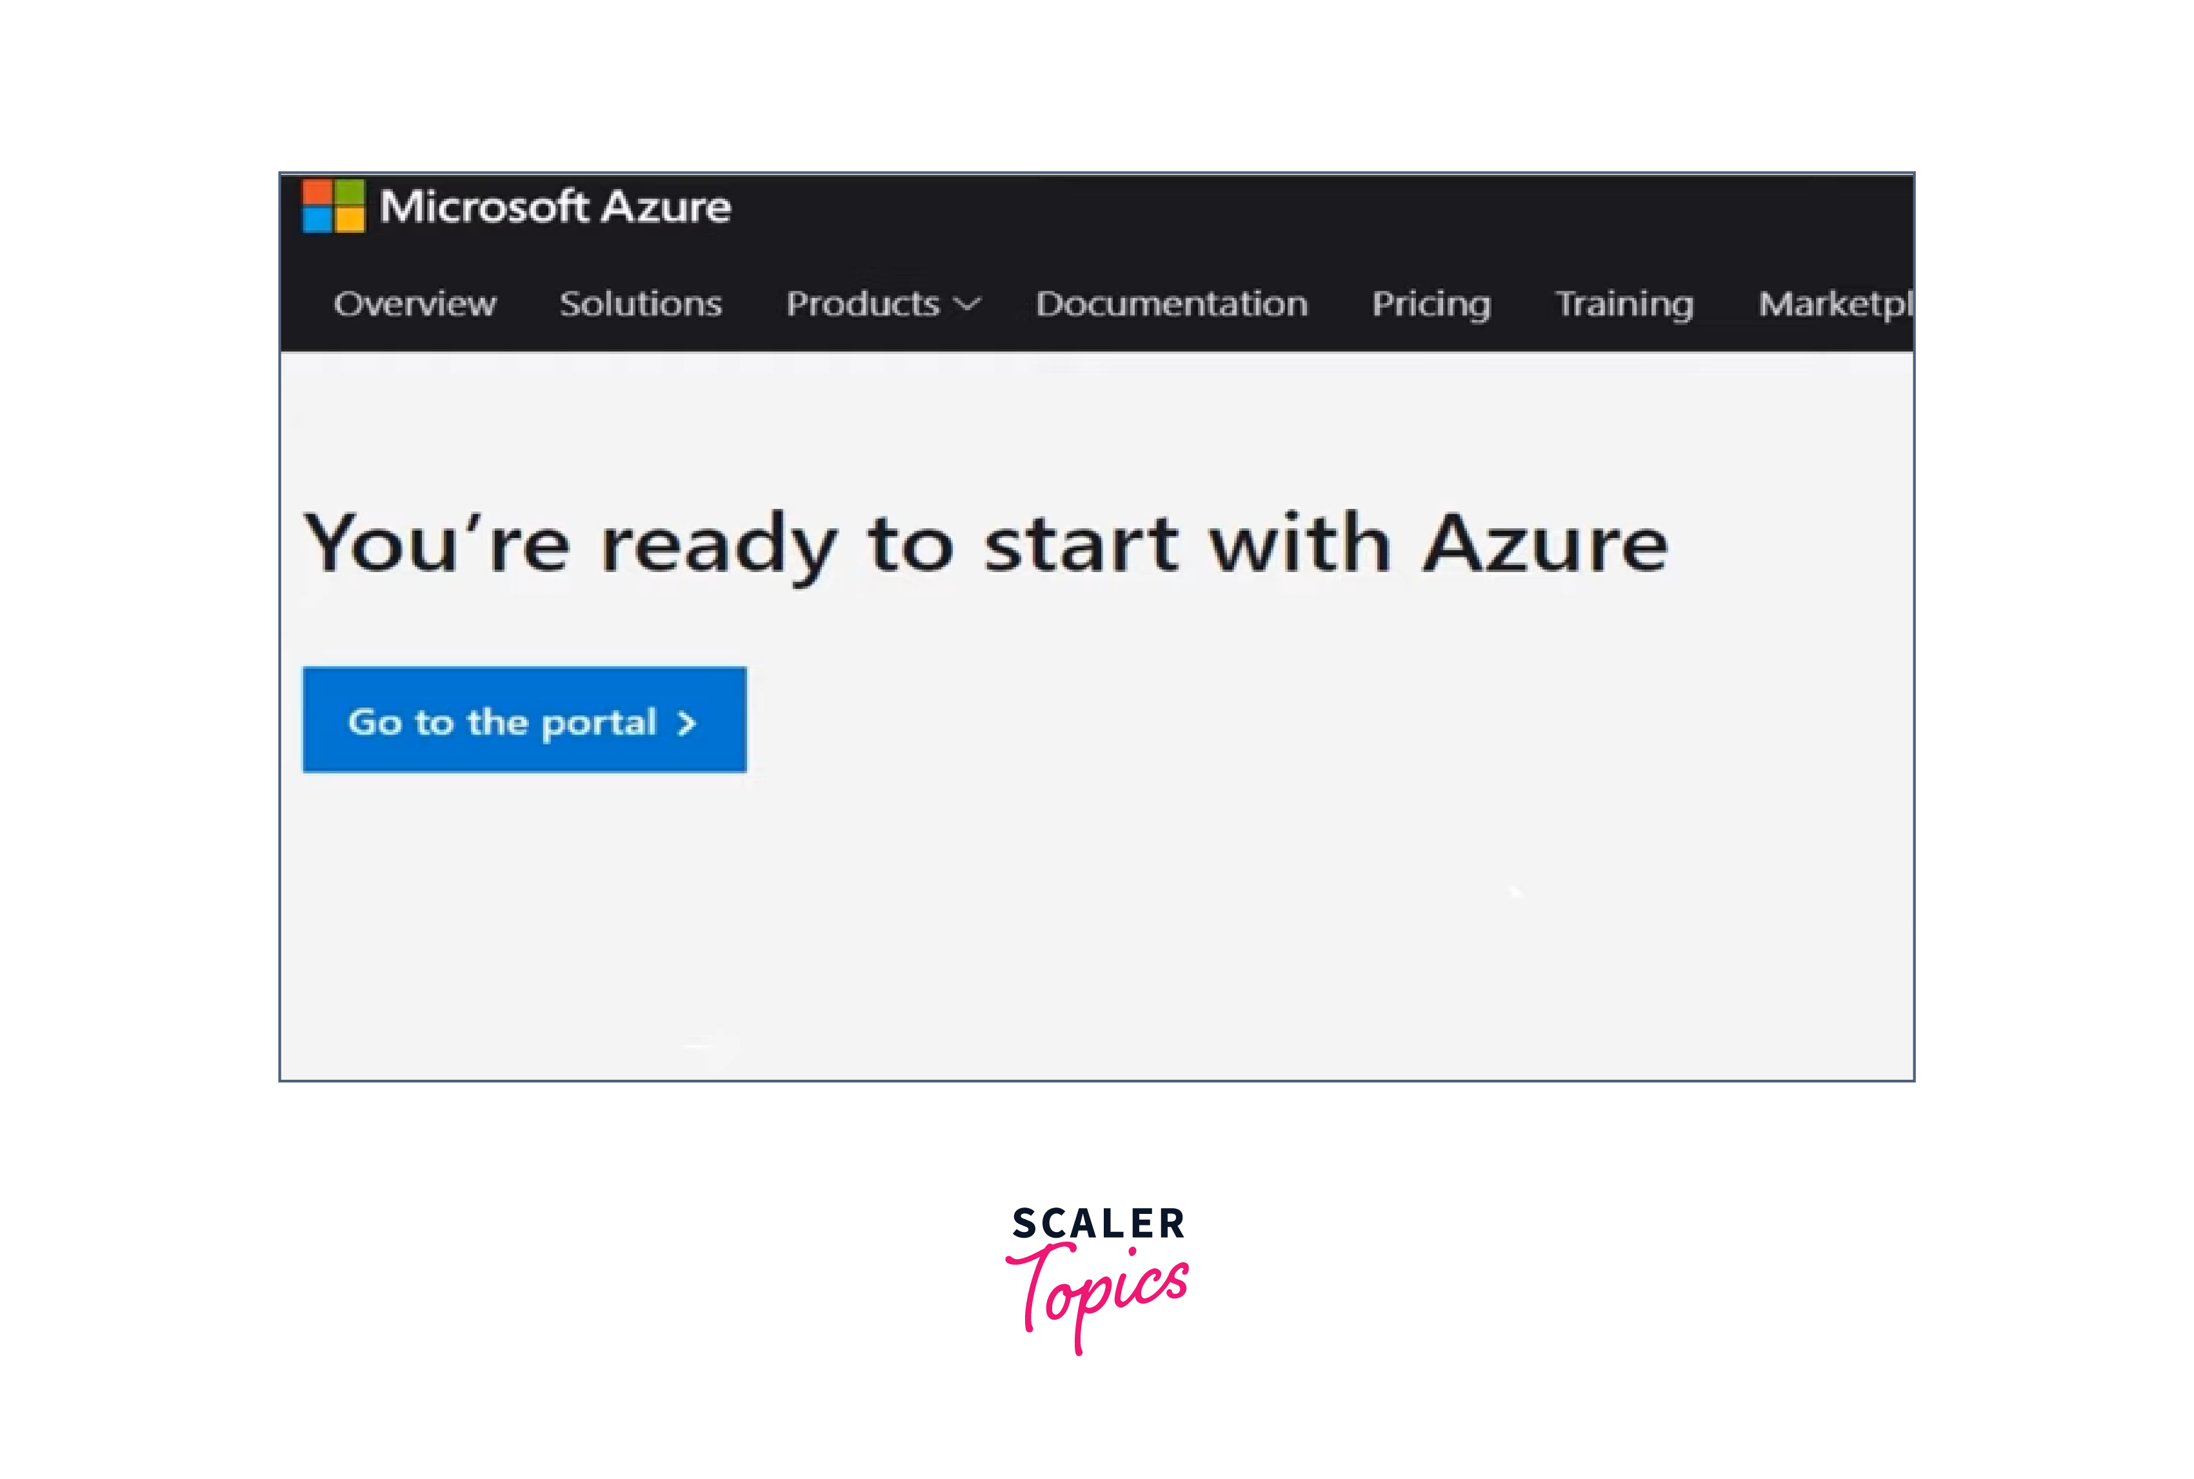The height and width of the screenshot is (1479, 2194).
Task: Click the yellow square in Microsoft logo
Action: coord(346,219)
